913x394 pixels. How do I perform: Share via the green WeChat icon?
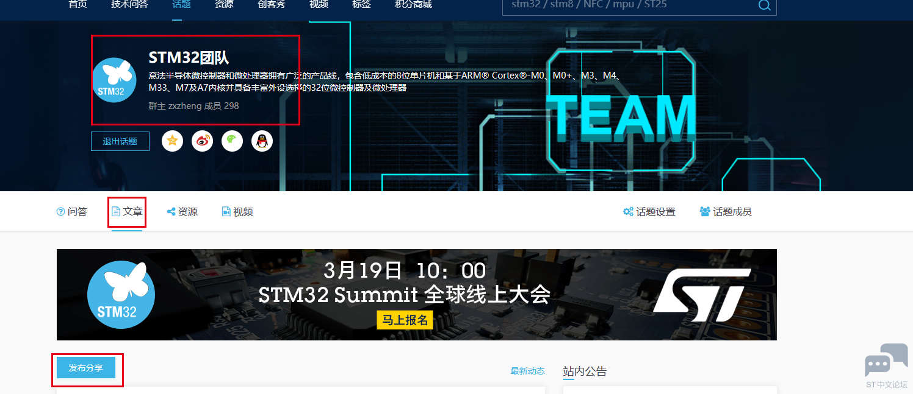pyautogui.click(x=232, y=141)
